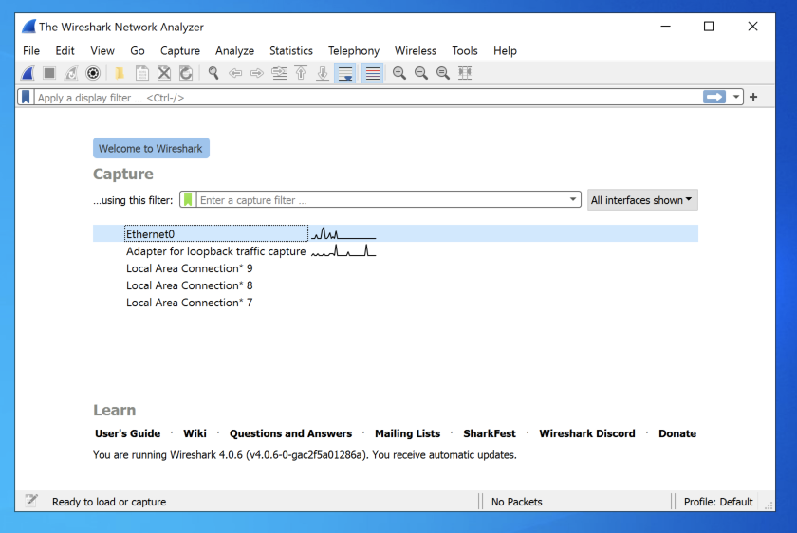This screenshot has height=533, width=797.
Task: Open the Questions and Answers link
Action: [290, 433]
